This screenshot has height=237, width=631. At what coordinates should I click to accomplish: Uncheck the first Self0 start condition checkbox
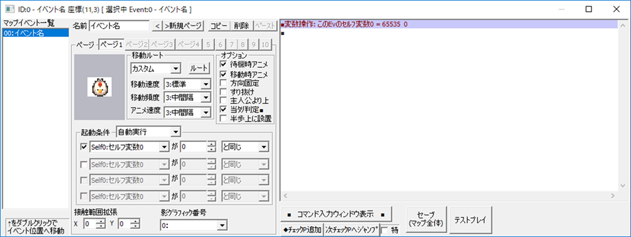84,147
